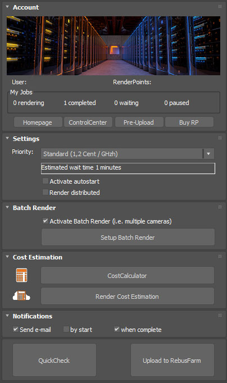Uncheck Activate Batch Render option

point(45,221)
